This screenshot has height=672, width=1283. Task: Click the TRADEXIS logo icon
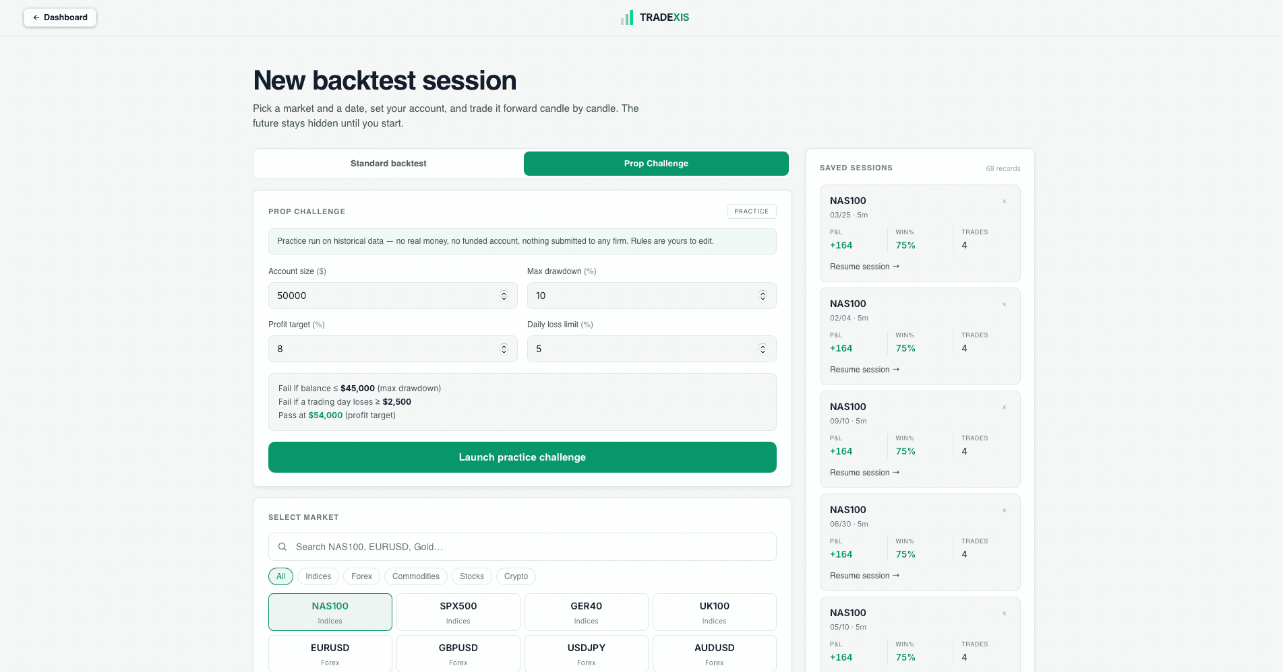point(627,18)
